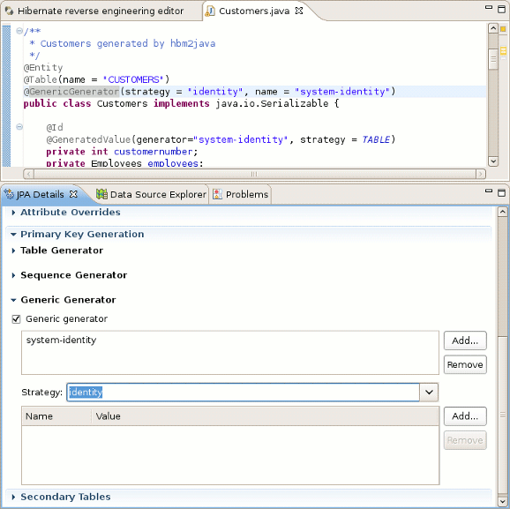The image size is (510, 509).
Task: Click Remove next to the generator list
Action: point(465,364)
